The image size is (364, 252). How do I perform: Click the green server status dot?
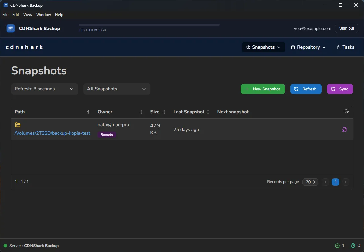[x=5, y=246]
